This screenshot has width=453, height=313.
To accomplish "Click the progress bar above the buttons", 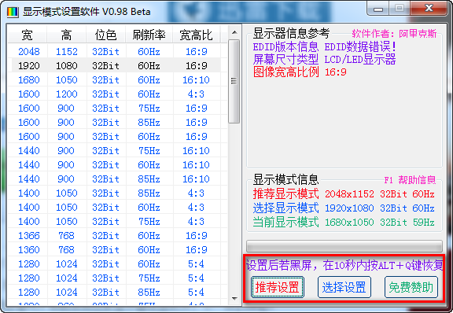I will pyautogui.click(x=344, y=246).
